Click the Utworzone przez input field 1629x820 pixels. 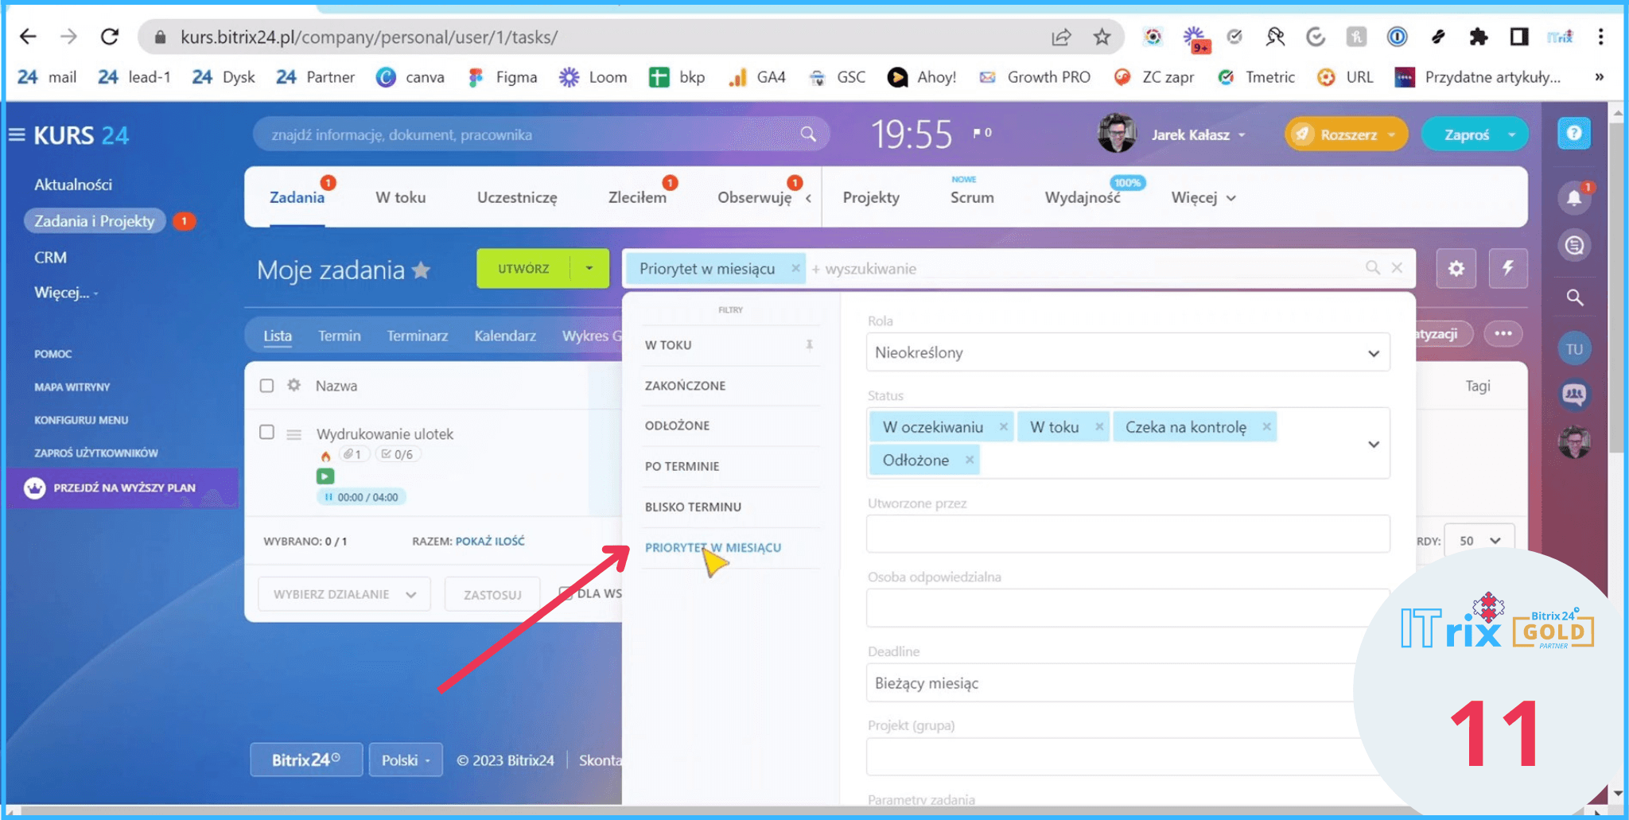[1127, 534]
